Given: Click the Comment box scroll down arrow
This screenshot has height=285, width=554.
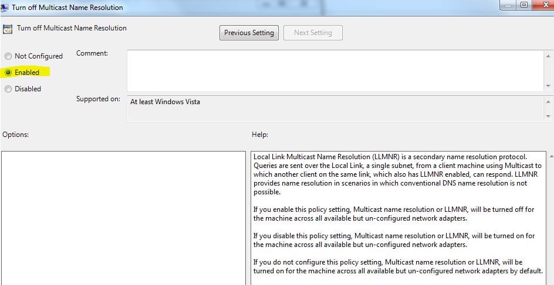Looking at the screenshot, I should tap(549, 86).
